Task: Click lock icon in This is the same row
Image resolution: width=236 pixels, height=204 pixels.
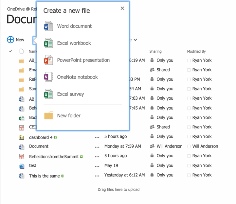Action: (152, 175)
